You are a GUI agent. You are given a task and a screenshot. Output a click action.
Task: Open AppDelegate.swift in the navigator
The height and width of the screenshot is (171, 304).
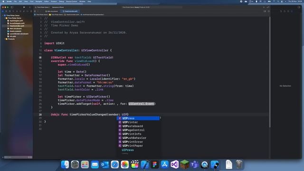click(x=16, y=20)
